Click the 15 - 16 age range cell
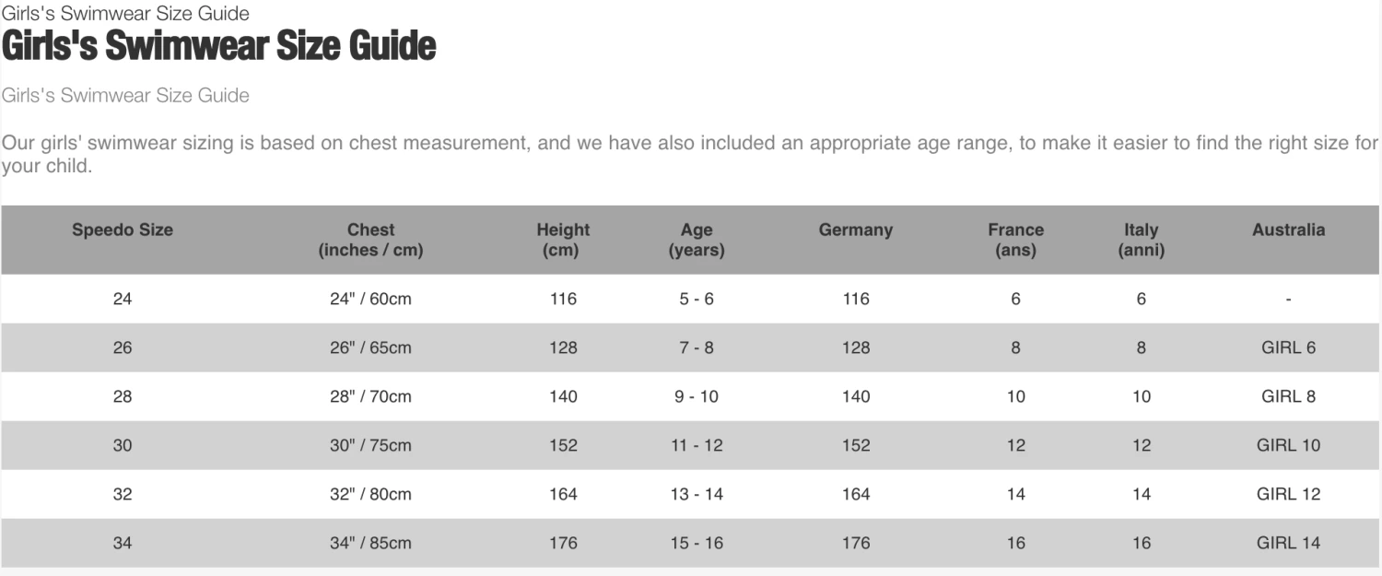 697,543
